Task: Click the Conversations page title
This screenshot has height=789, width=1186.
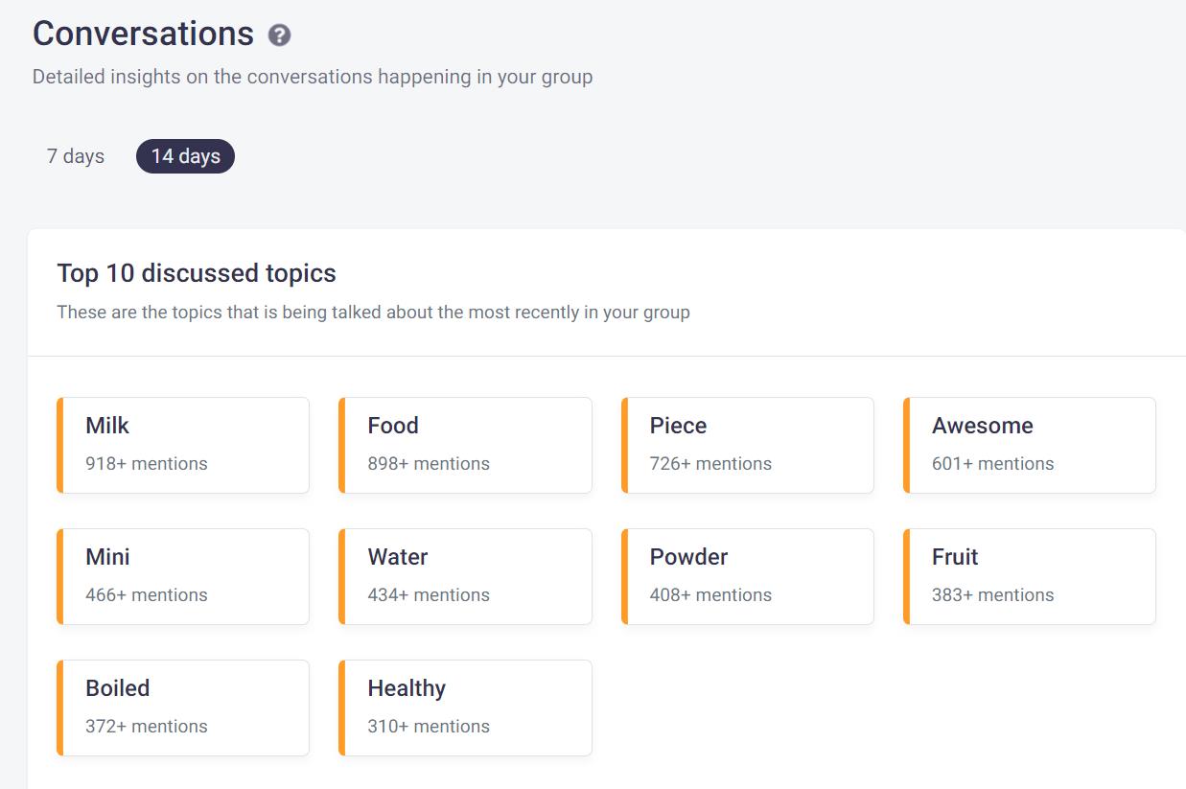Action: [142, 34]
